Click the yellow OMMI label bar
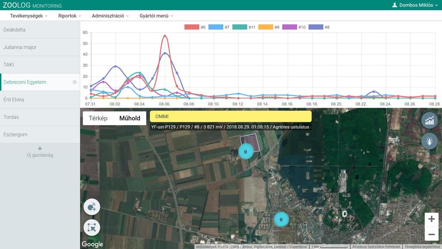Image resolution: width=442 pixels, height=249 pixels. [230, 116]
